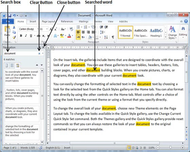This screenshot has width=190, height=152.
Task: Apply Italic formatting from the ribbon
Action: point(26,36)
